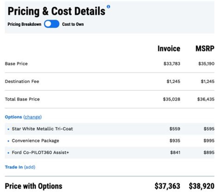219x194 pixels.
Task: Click Destination Fee invoice value $1,245
Action: point(173,81)
